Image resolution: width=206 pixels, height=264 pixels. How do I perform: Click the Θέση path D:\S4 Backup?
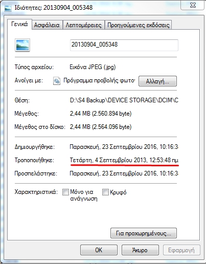tap(124, 100)
